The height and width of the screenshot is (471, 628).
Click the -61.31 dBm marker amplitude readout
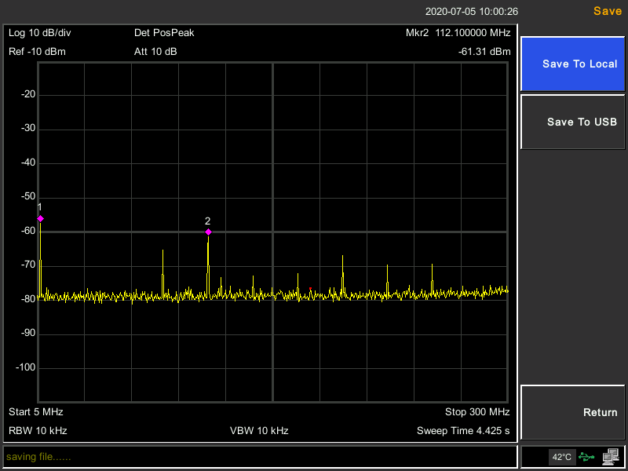(484, 52)
